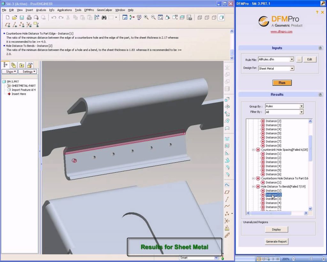This screenshot has height=262, width=327.
Task: Switch navigator to the Folder Browser icon tab
Action: (x=13, y=65)
